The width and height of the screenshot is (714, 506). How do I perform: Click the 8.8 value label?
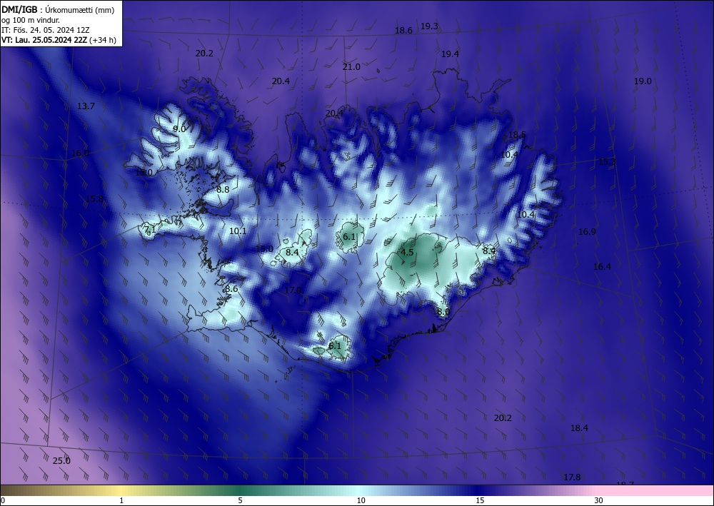pos(223,190)
